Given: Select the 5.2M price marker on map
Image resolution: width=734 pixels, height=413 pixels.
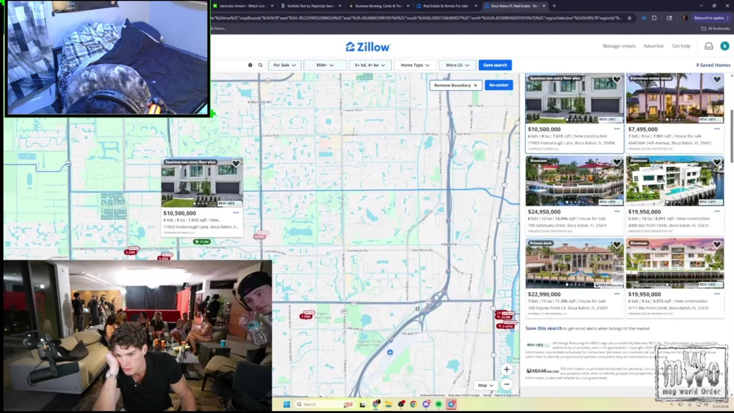Looking at the screenshot, I should click(x=132, y=251).
